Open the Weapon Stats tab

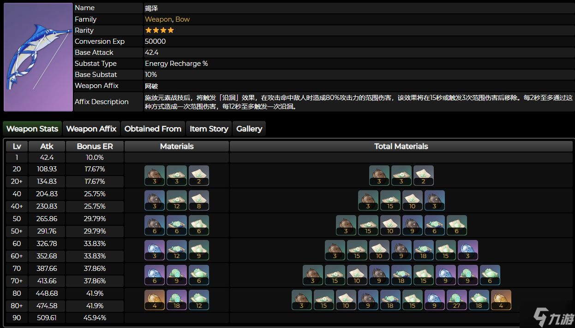coord(32,129)
